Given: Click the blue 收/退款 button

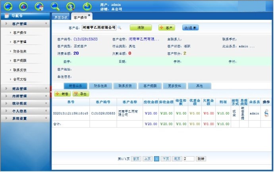Looking at the screenshot, I should (190, 28).
